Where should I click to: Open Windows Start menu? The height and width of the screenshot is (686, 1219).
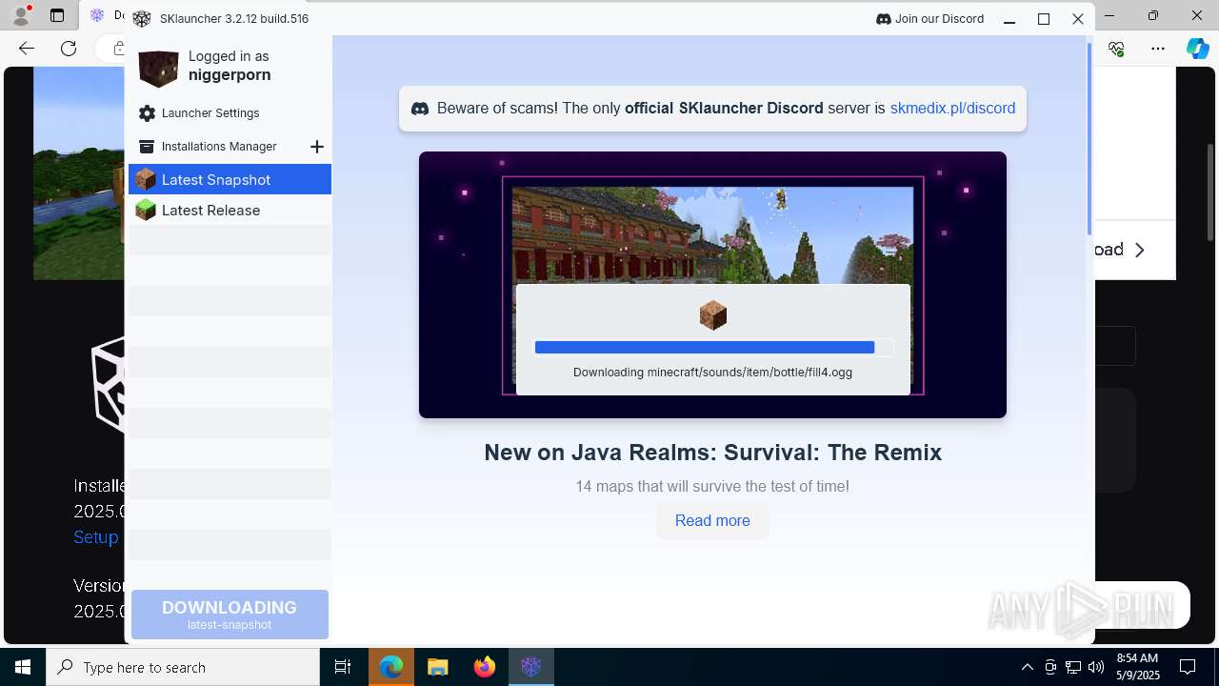23,667
